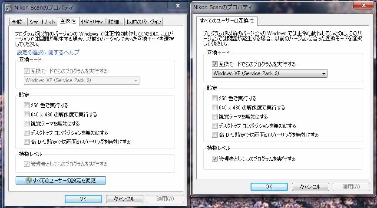This screenshot has height=208, width=377.
Task: Switch to the 全般 tab
Action: pyautogui.click(x=17, y=22)
